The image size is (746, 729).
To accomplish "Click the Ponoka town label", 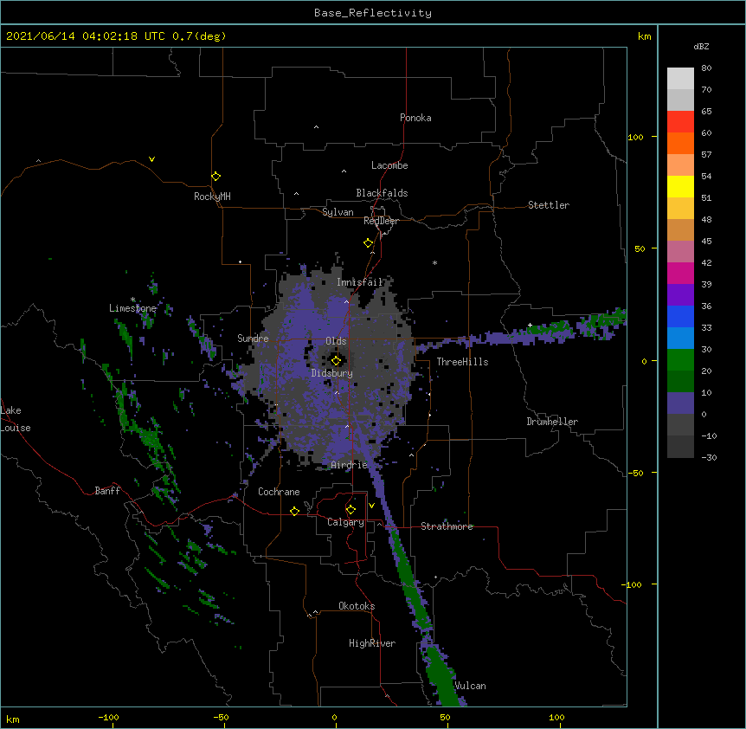I will [415, 118].
